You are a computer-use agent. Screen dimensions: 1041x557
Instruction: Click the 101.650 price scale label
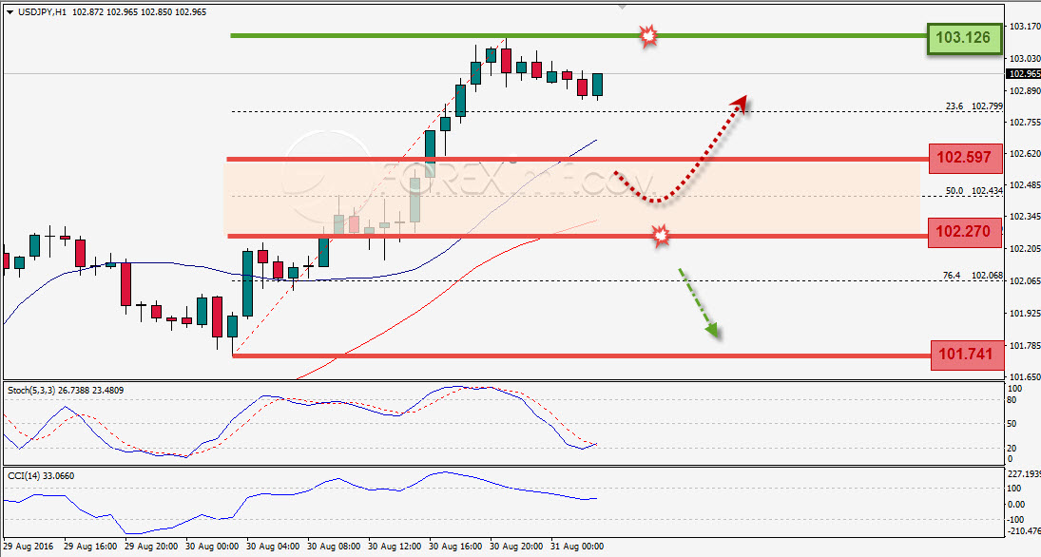[x=1025, y=376]
